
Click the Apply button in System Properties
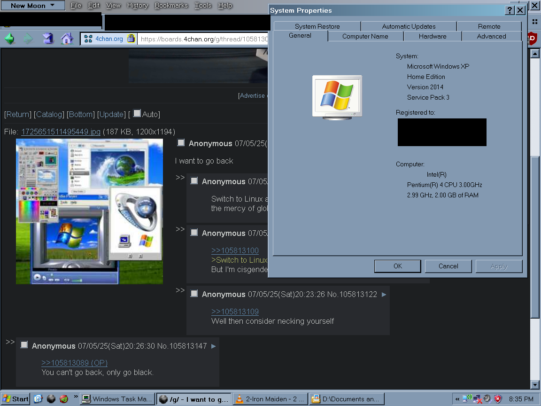coord(499,266)
